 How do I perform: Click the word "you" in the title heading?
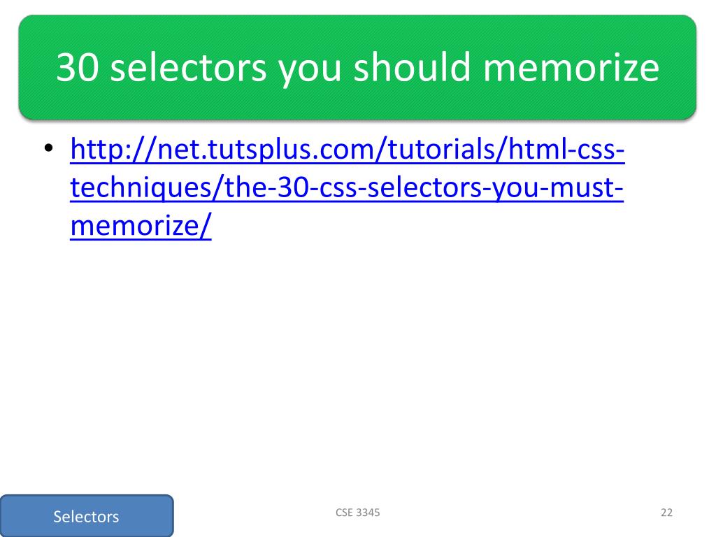point(310,70)
